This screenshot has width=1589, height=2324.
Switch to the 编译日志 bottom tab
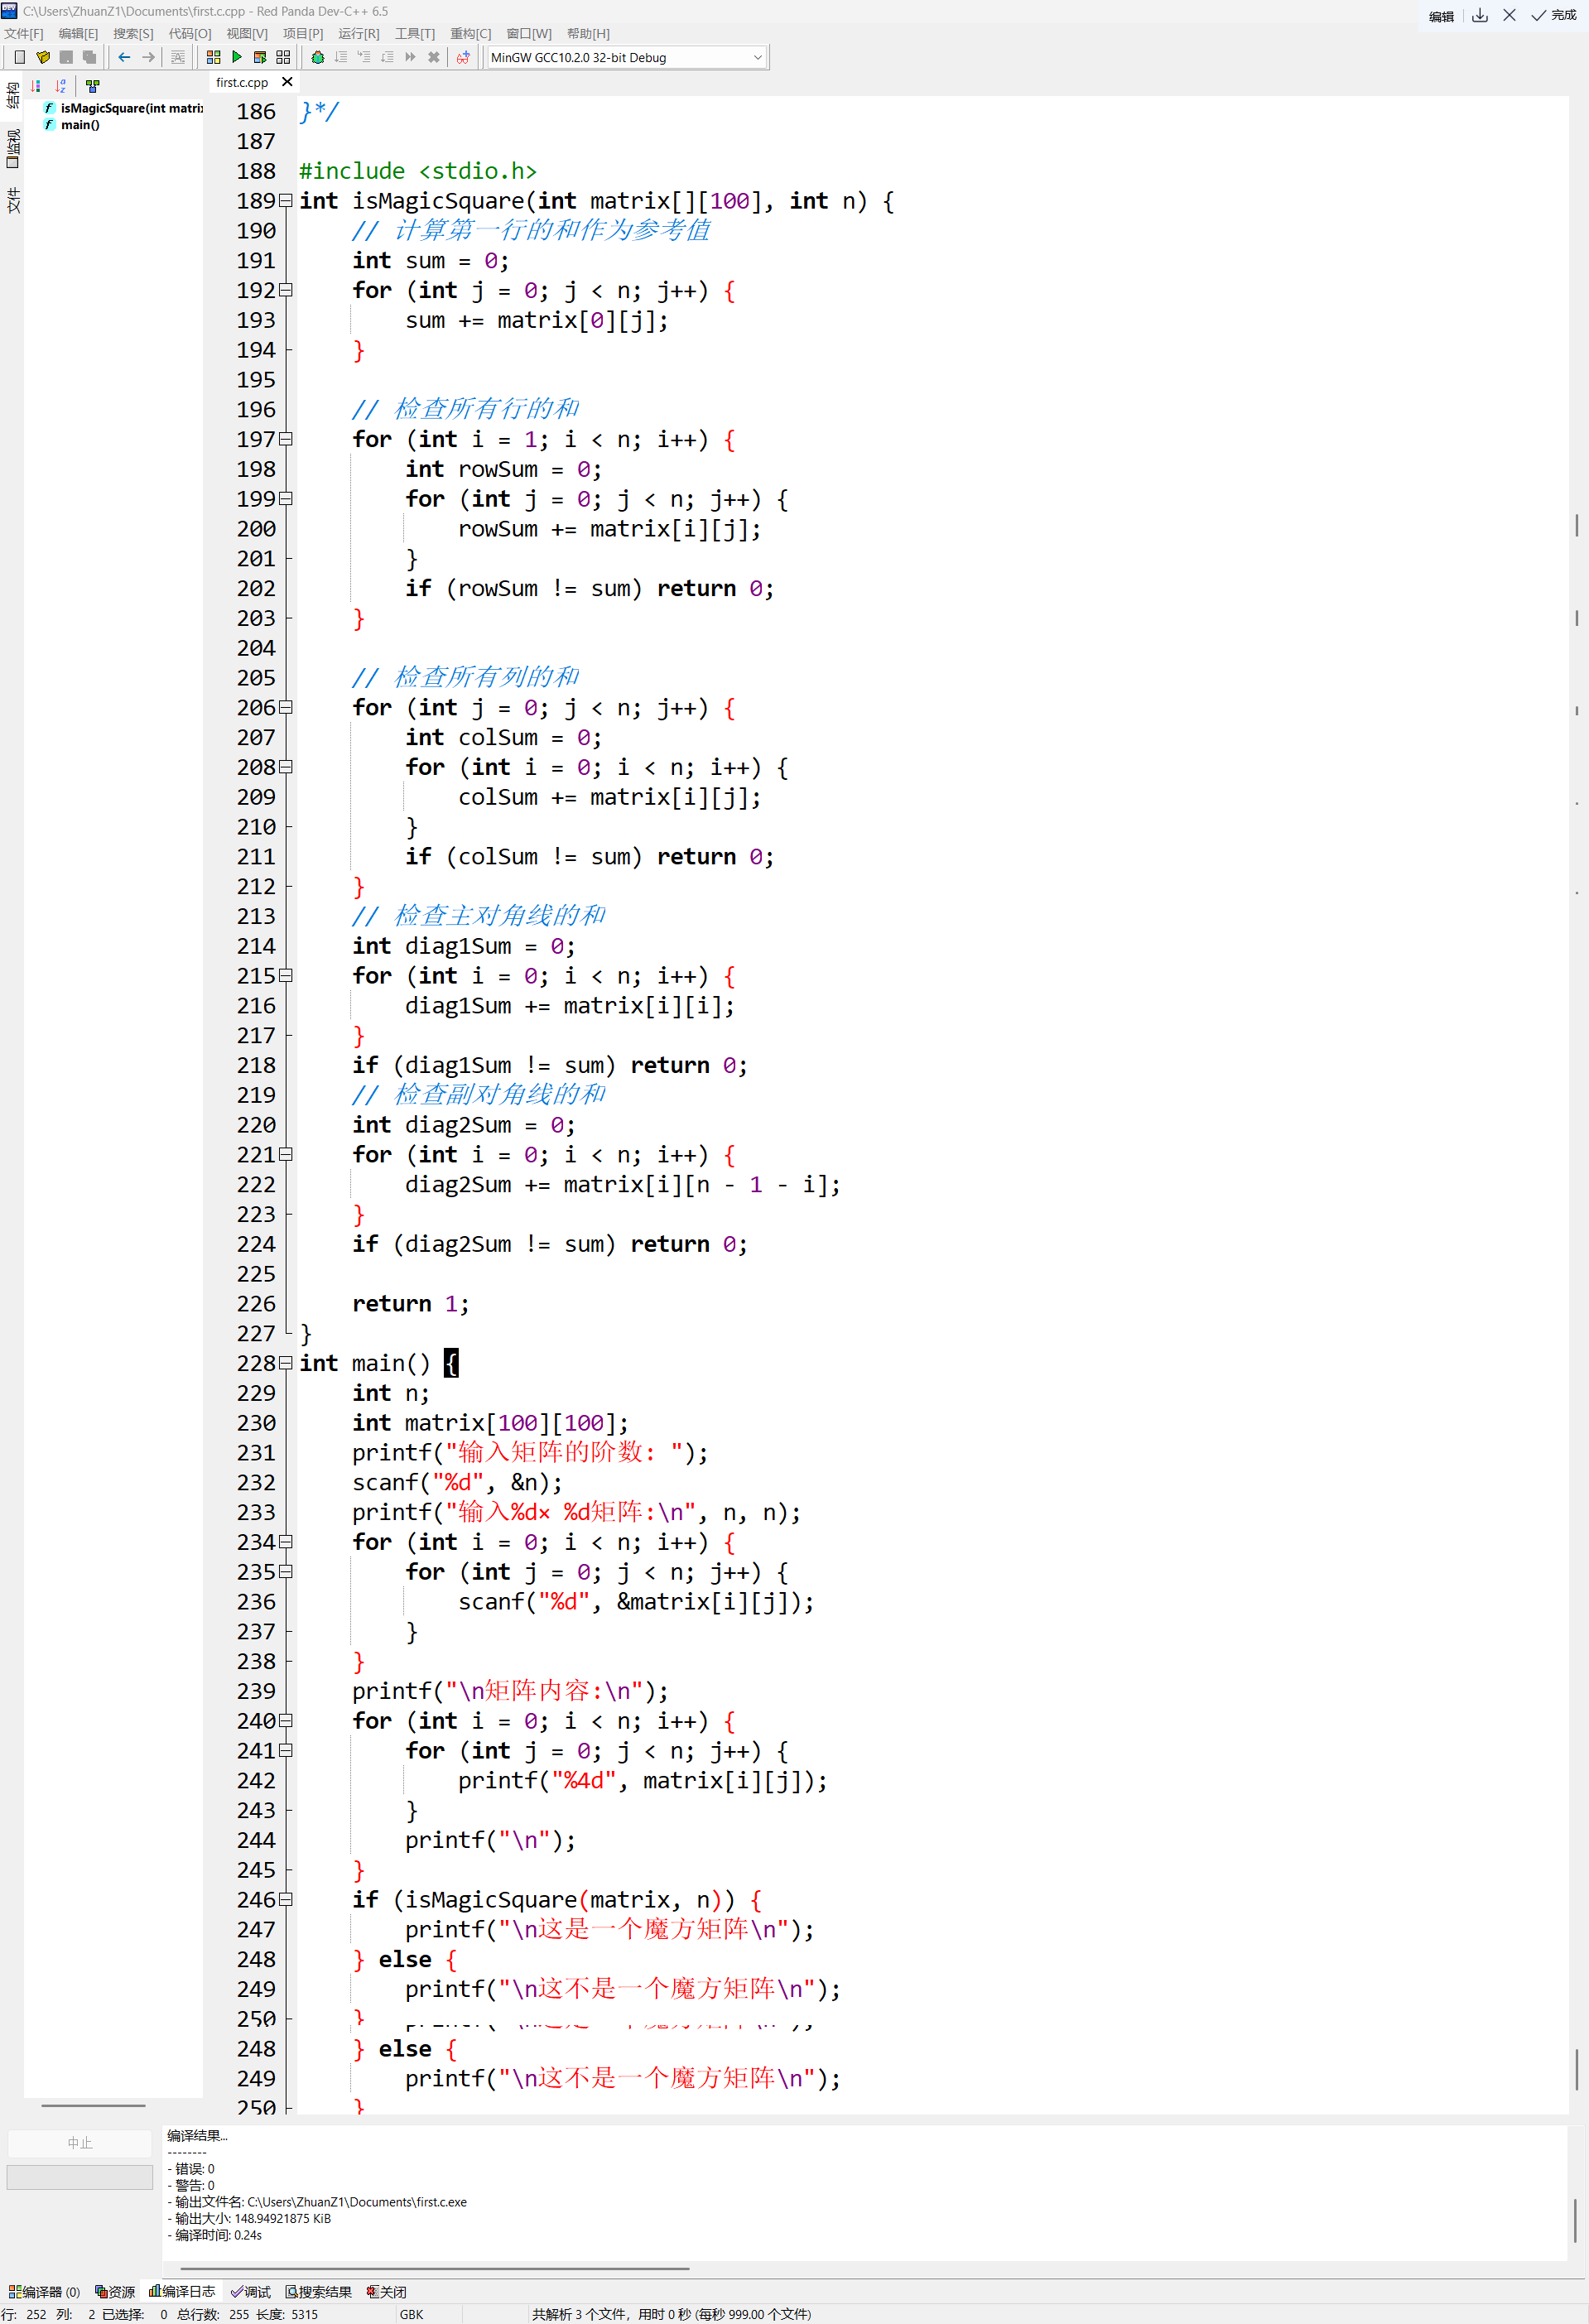pyautogui.click(x=182, y=2291)
